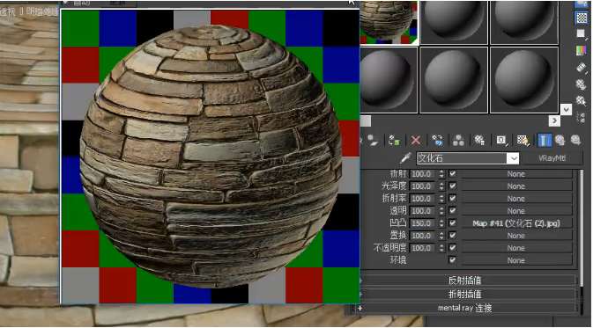Uncheck the 置换 map checkbox

[x=453, y=235]
